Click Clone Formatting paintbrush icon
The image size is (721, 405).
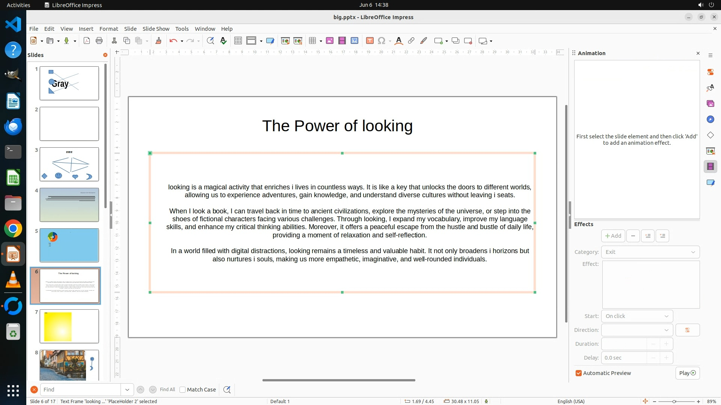click(x=158, y=41)
